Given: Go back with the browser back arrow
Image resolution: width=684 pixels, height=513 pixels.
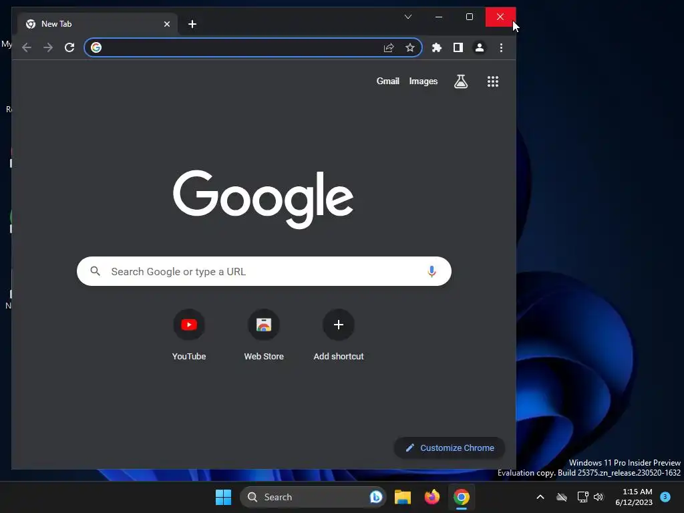Looking at the screenshot, I should [27, 47].
